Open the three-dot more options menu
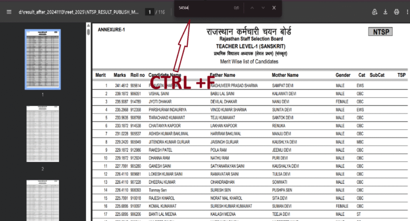The height and width of the screenshot is (221, 410). click(x=407, y=12)
